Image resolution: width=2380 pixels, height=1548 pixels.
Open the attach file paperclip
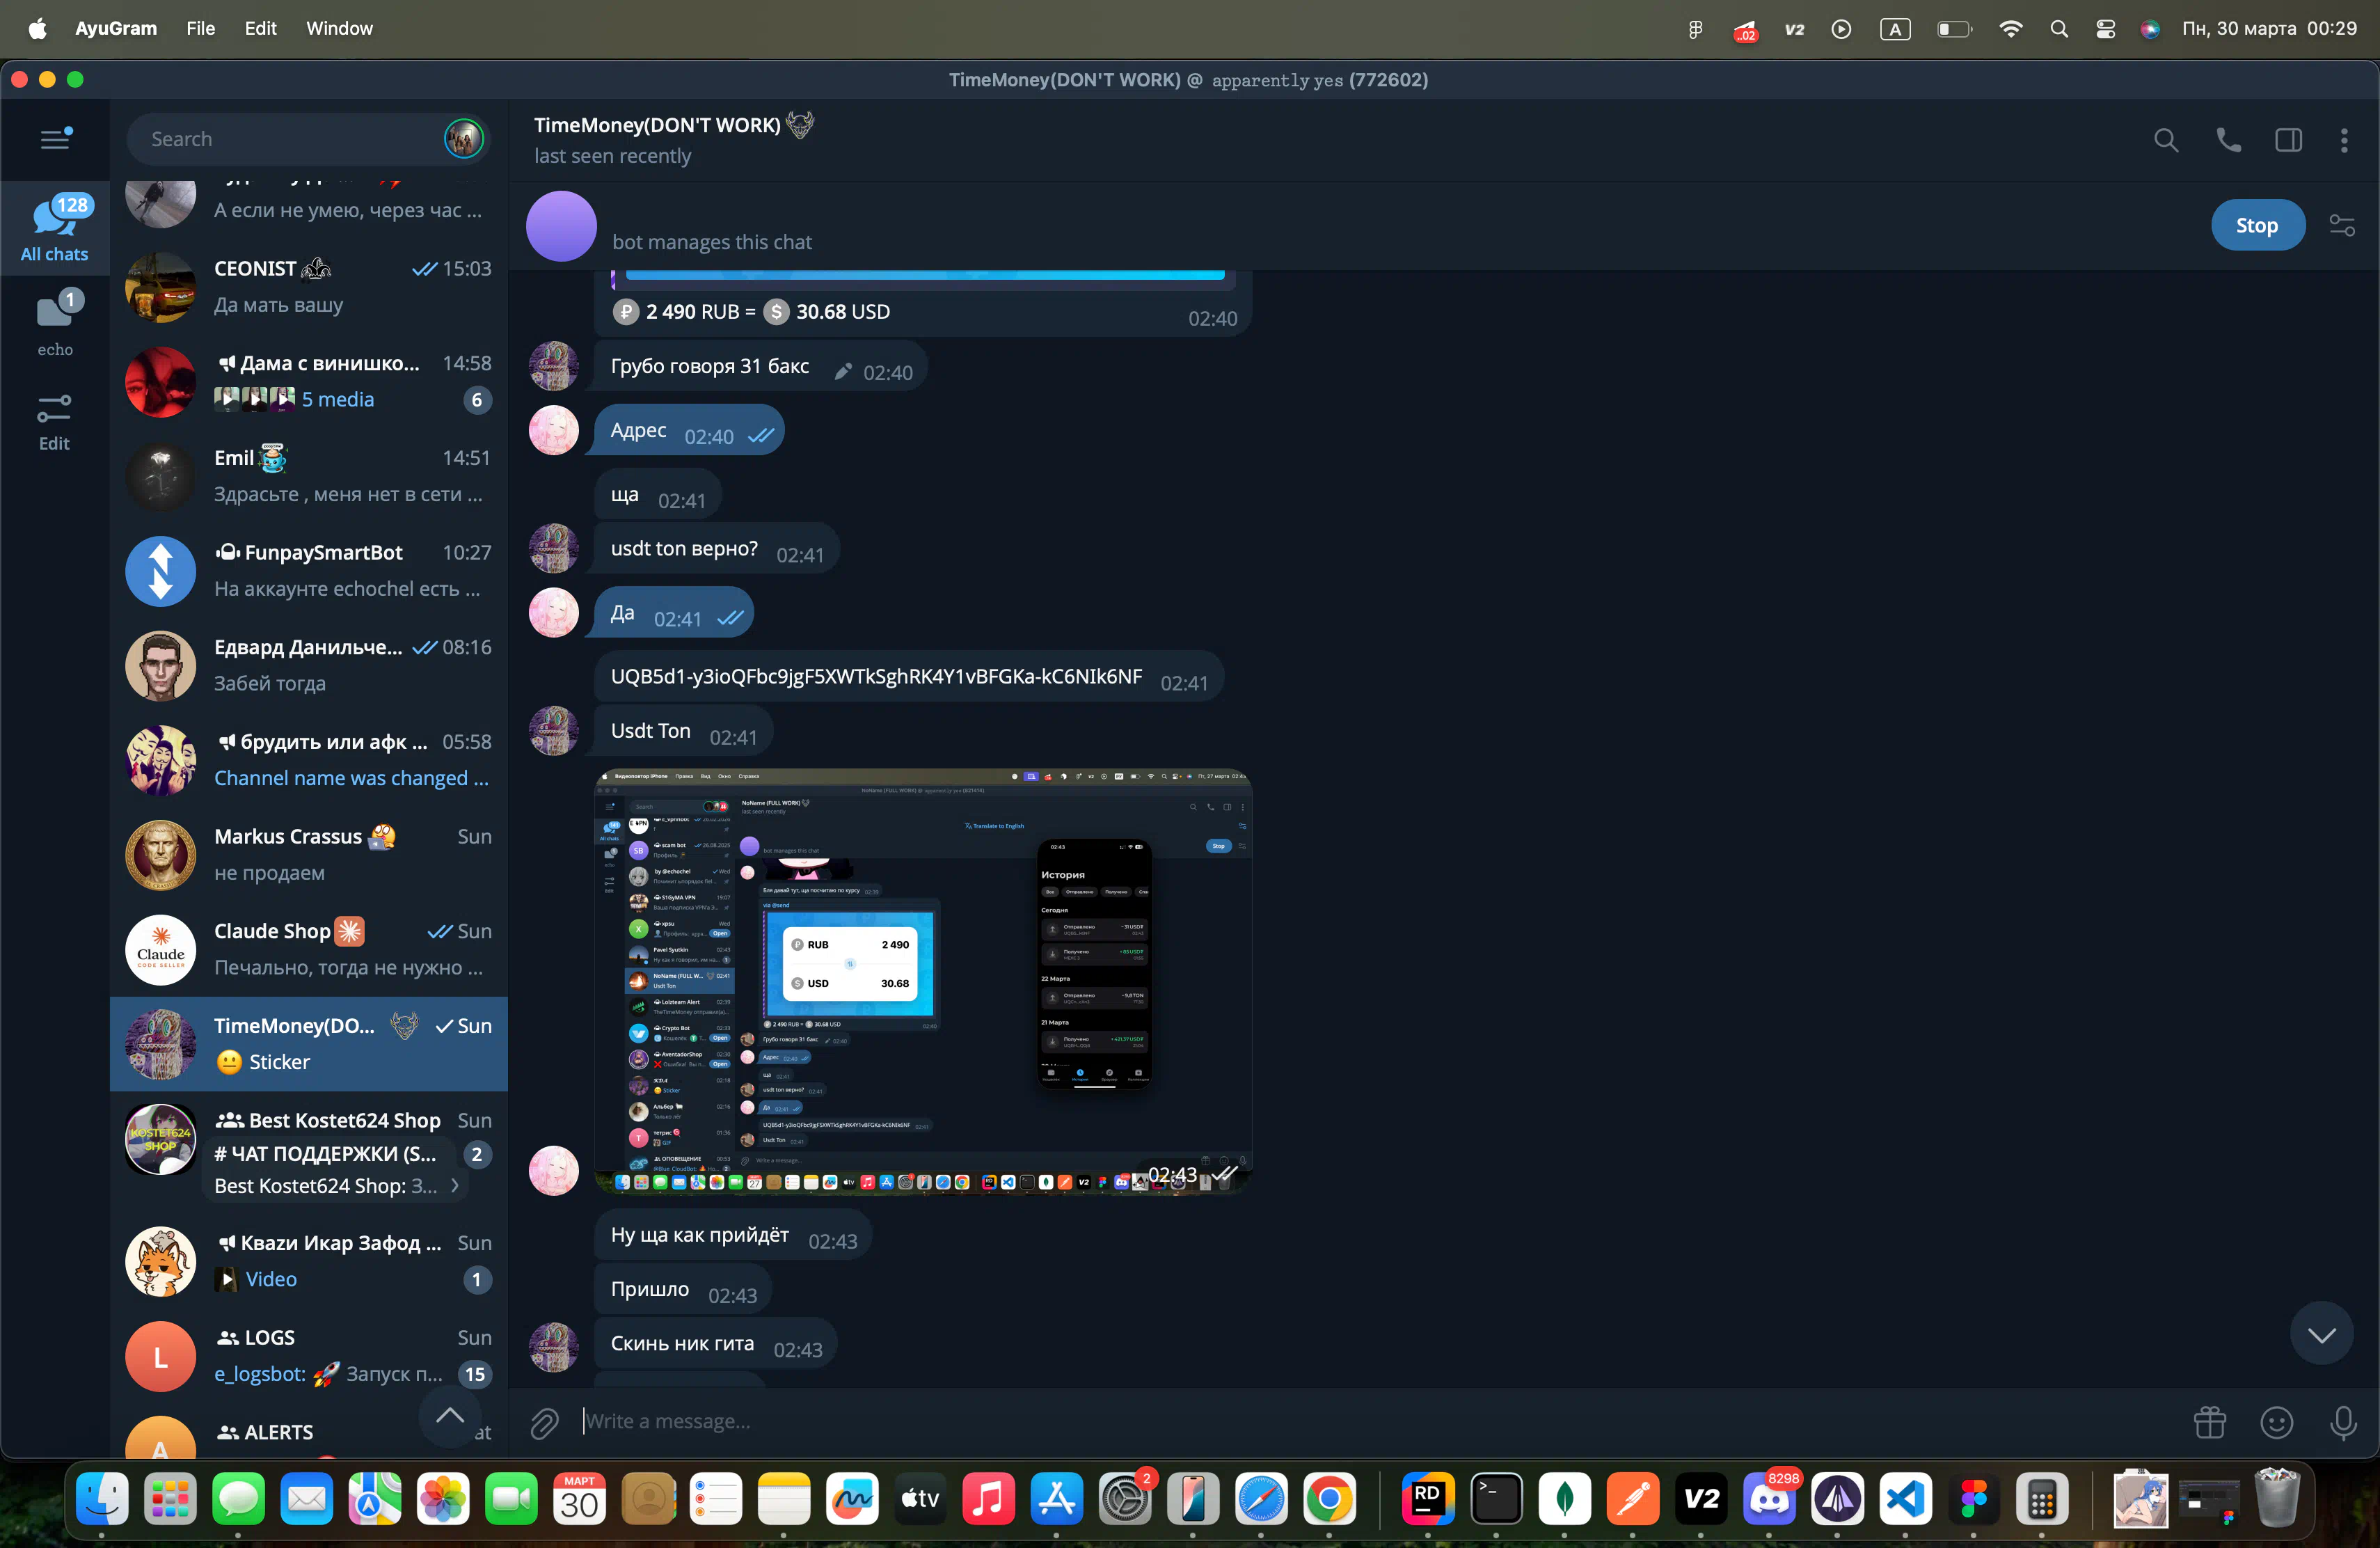[x=544, y=1421]
